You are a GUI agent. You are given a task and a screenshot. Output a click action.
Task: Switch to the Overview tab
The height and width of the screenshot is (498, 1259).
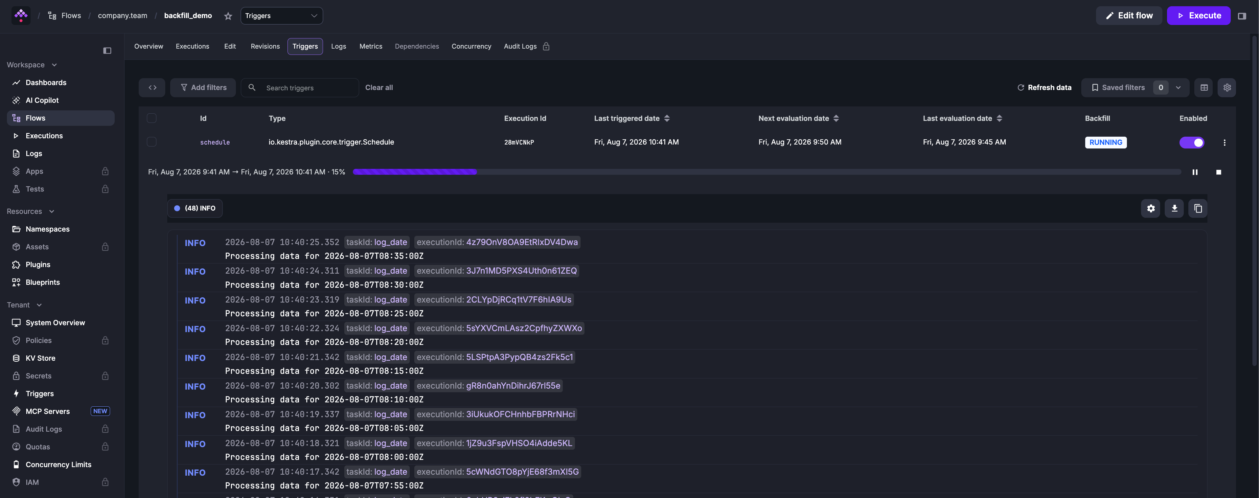tap(149, 46)
